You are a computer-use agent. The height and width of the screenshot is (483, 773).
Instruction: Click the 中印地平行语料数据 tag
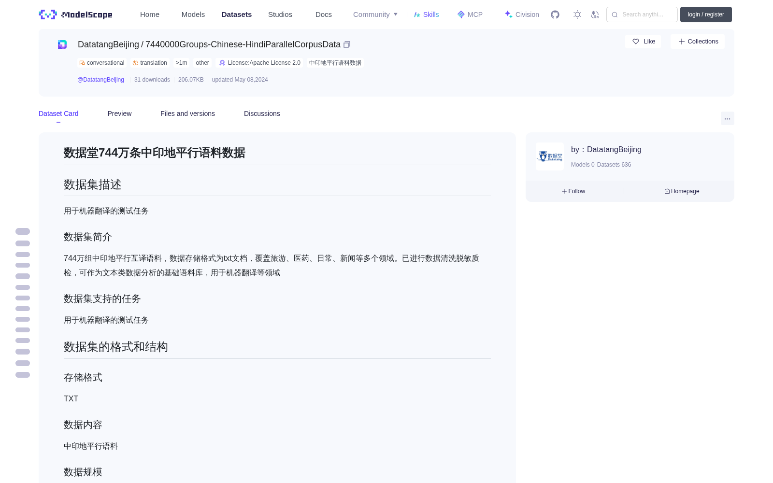tap(335, 63)
